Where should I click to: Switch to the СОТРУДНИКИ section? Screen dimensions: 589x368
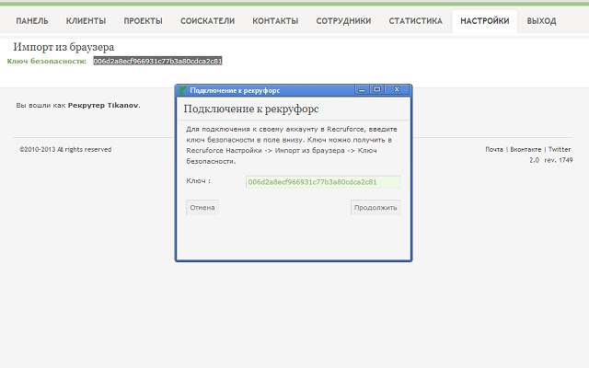tap(343, 21)
